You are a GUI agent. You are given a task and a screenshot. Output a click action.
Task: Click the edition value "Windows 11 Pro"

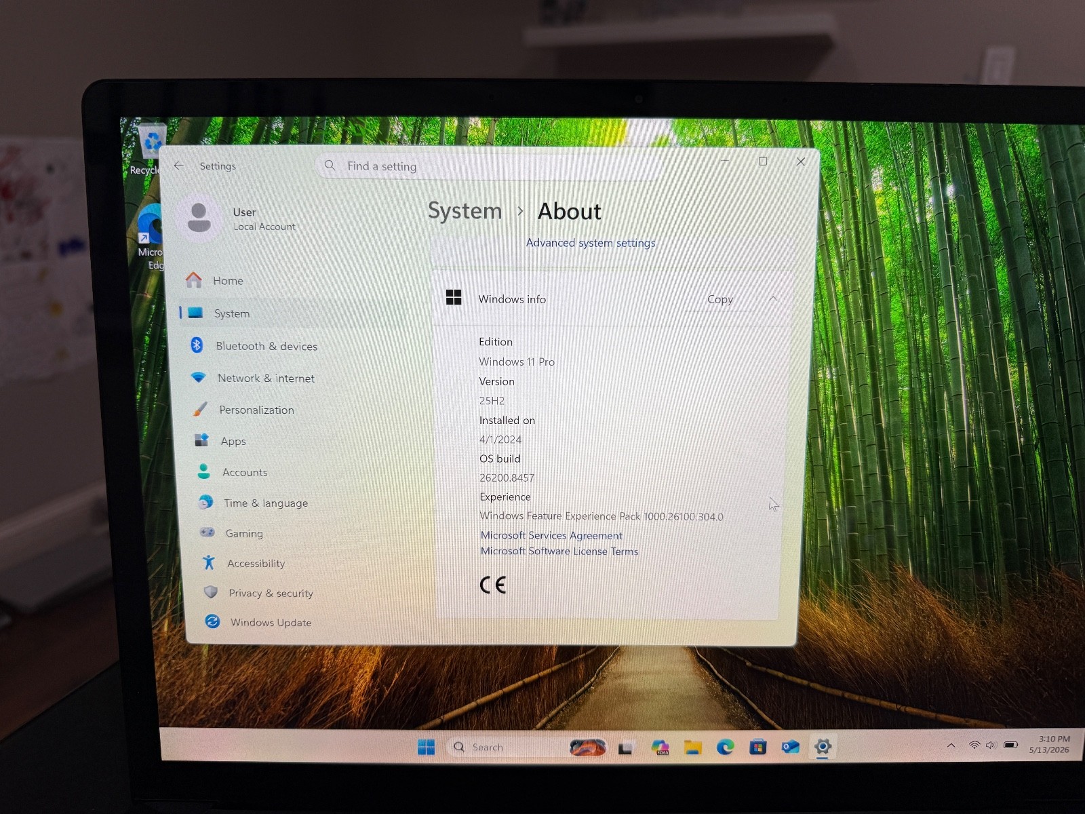pos(517,362)
